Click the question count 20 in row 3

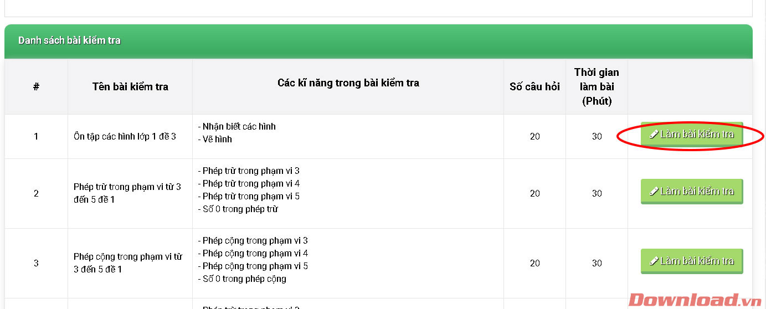(534, 263)
